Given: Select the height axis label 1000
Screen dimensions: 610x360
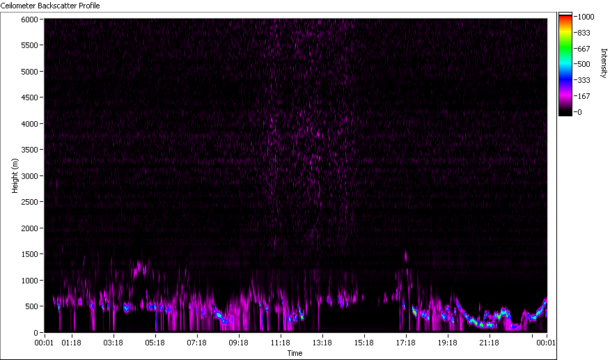Looking at the screenshot, I should pyautogui.click(x=29, y=281).
